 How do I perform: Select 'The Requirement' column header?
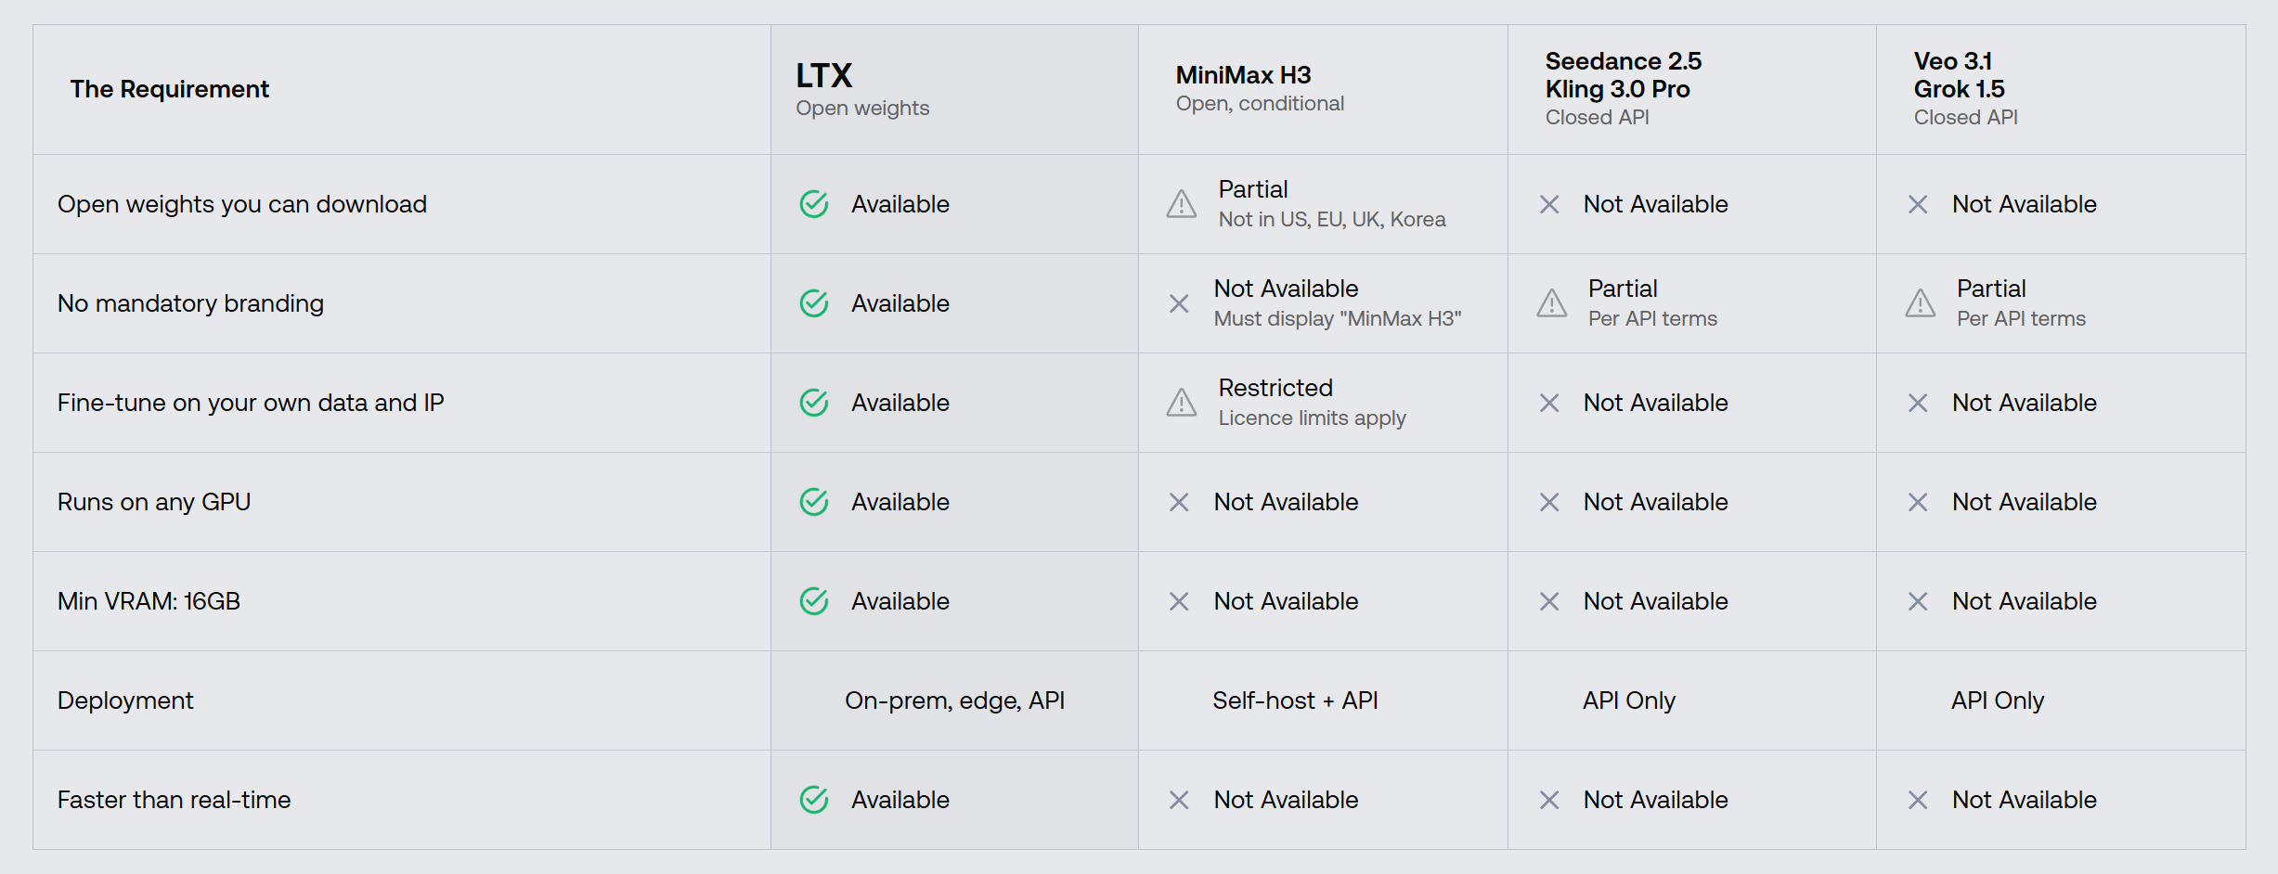[x=170, y=89]
